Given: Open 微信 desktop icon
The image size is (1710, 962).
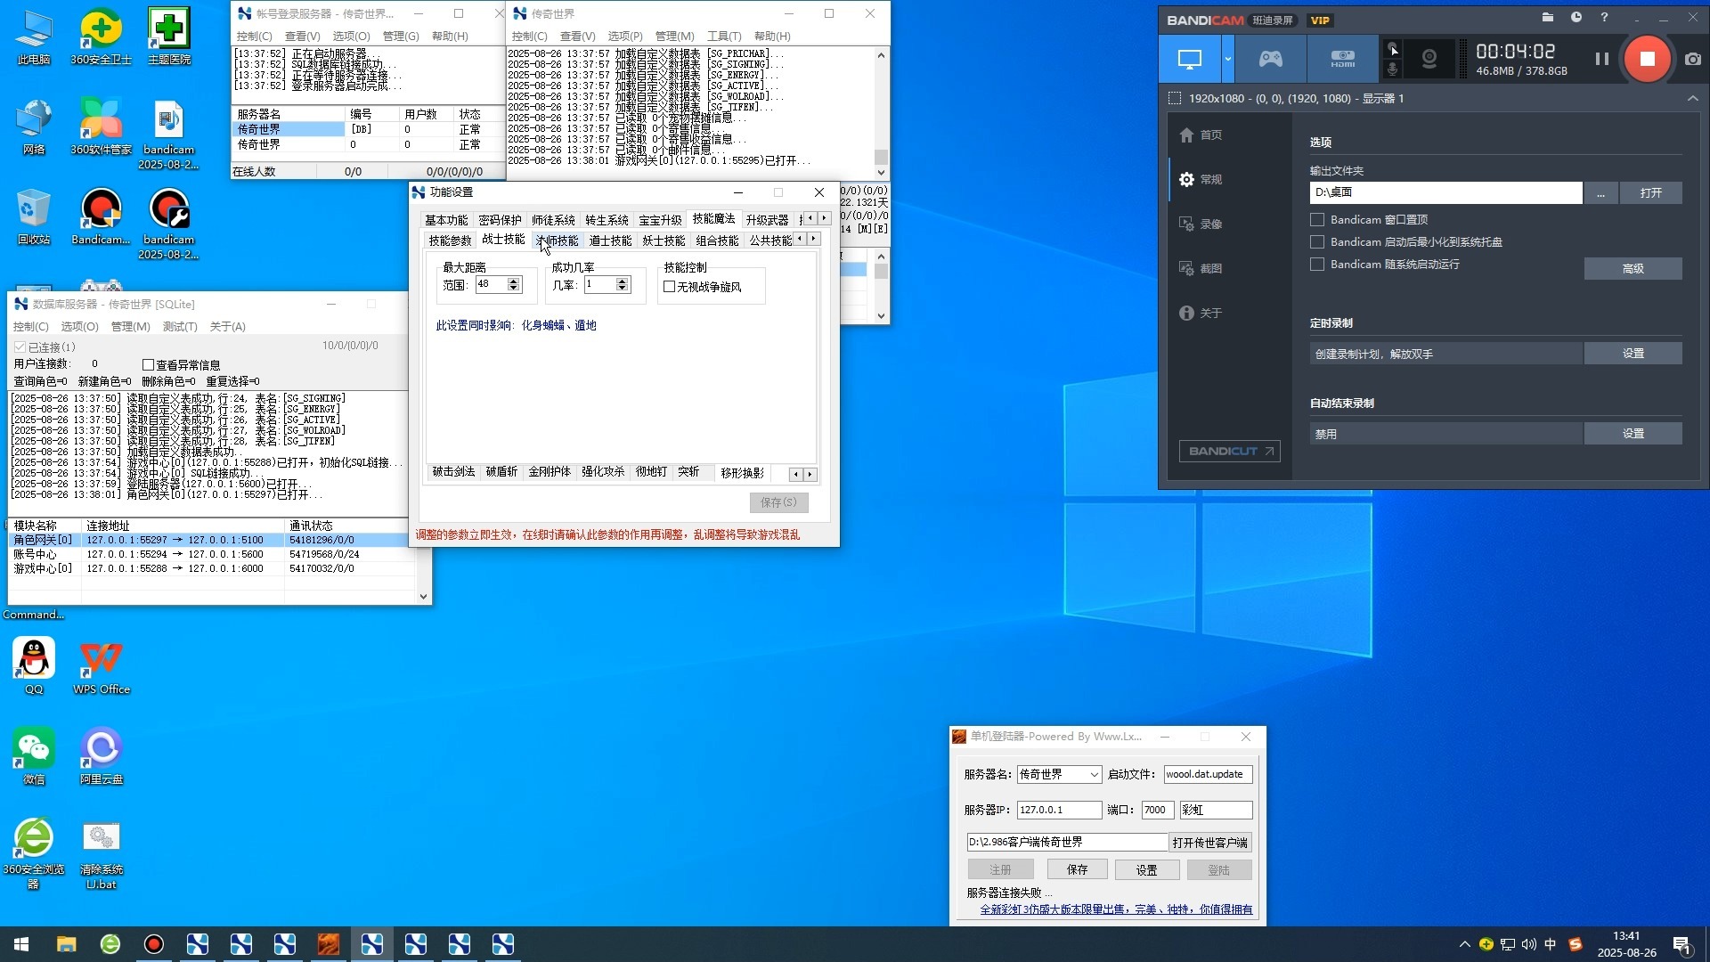Looking at the screenshot, I should click(34, 756).
